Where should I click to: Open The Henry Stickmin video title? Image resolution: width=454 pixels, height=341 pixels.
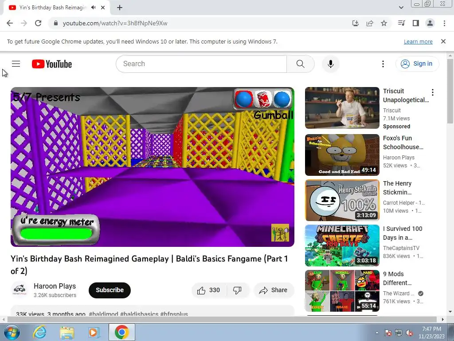point(397,188)
